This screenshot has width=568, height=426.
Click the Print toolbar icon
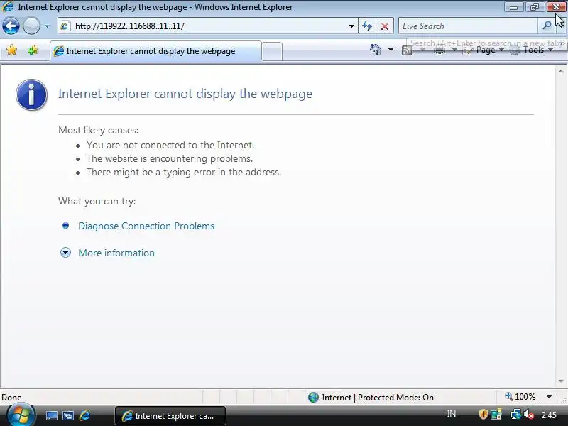tap(439, 50)
